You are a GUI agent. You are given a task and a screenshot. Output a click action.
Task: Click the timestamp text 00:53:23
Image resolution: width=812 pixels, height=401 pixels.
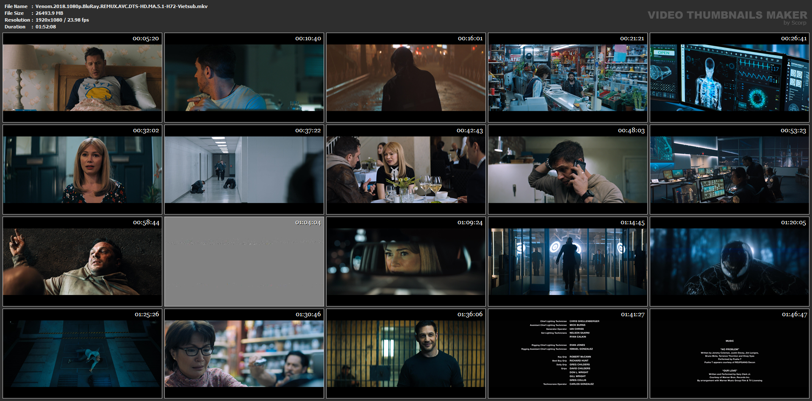pos(793,131)
